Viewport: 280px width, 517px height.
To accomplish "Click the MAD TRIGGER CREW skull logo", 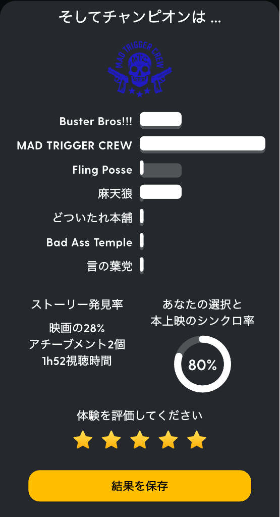I will coord(140,70).
